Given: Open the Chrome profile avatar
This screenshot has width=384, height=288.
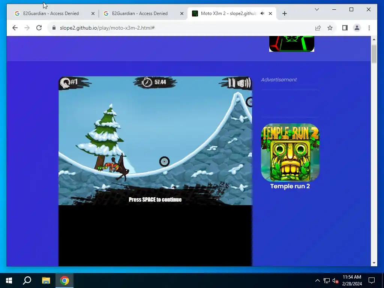Looking at the screenshot, I should (357, 28).
